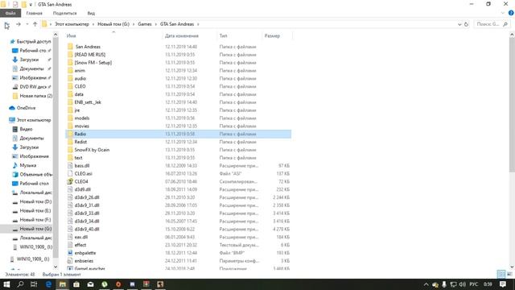Open the blue Help question mark

[x=511, y=13]
